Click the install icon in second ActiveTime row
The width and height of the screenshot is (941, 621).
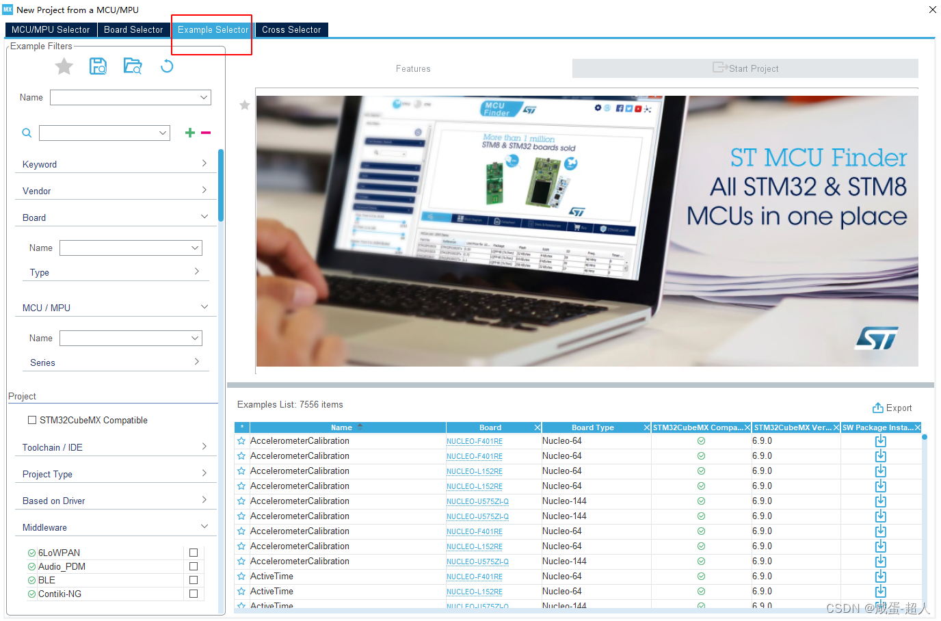(881, 592)
